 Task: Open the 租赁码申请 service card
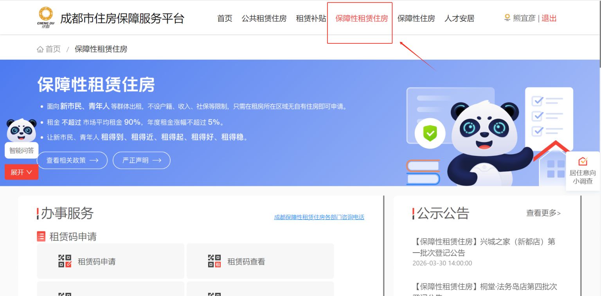[x=110, y=261]
